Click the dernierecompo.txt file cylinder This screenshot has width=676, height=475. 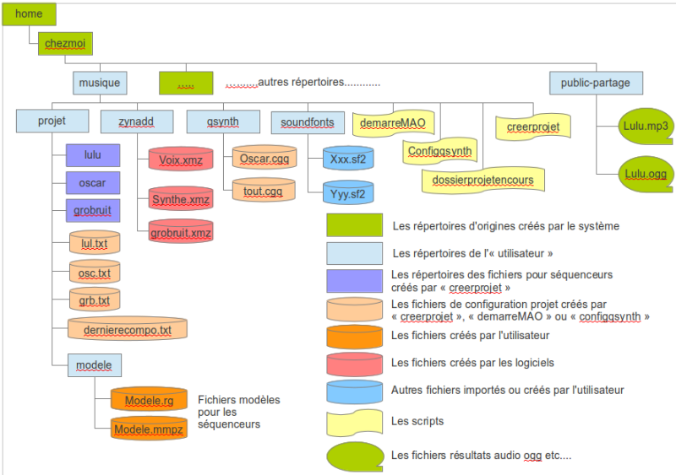[x=128, y=328]
